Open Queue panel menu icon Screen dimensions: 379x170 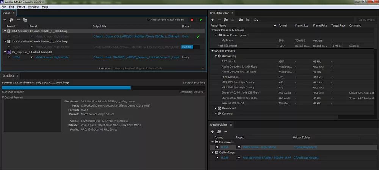point(14,13)
